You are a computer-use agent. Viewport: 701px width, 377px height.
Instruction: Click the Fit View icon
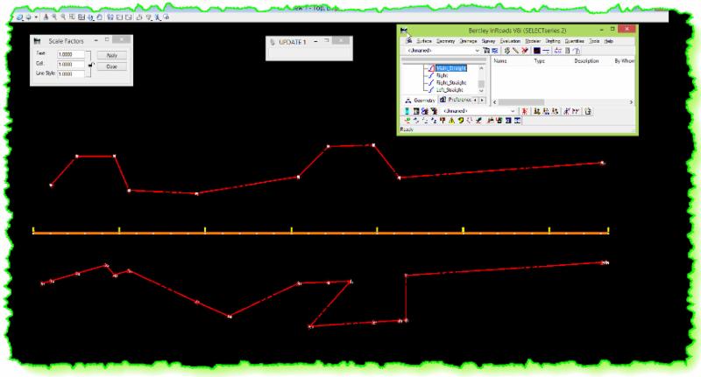(x=81, y=17)
